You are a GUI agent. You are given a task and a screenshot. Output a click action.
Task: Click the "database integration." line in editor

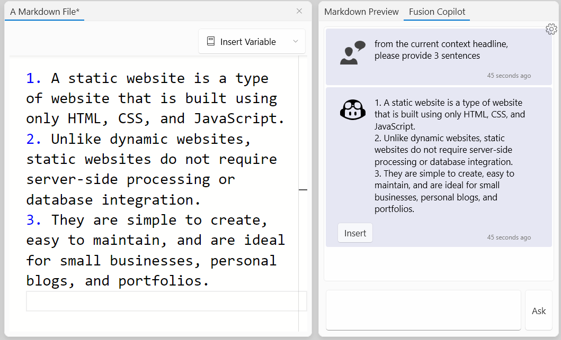[113, 200]
